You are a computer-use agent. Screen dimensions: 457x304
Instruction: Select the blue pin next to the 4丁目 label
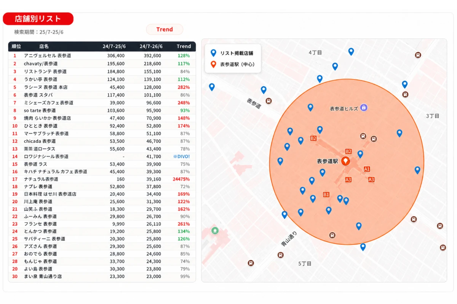pyautogui.click(x=351, y=52)
